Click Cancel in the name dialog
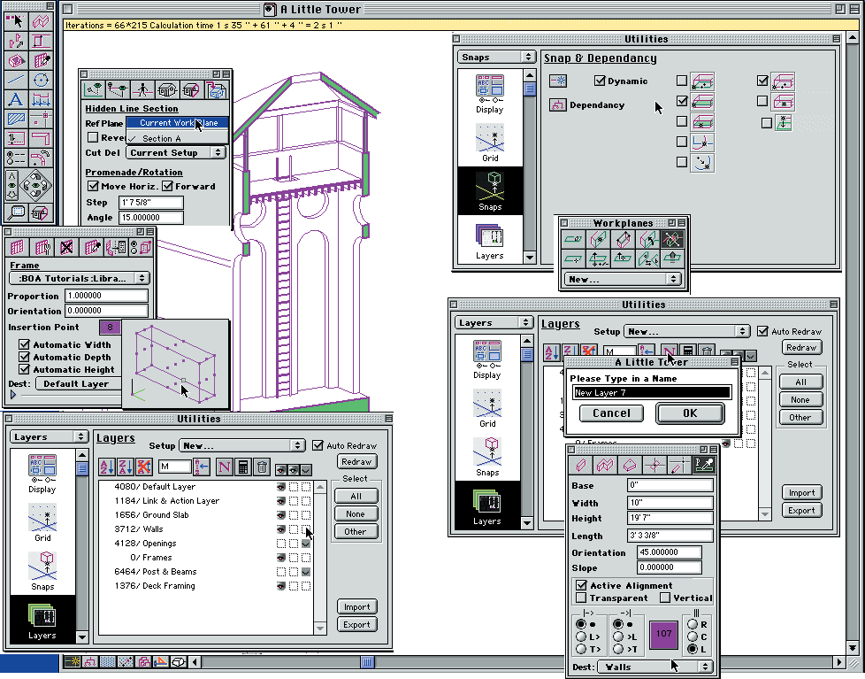This screenshot has height=679, width=865. pyautogui.click(x=611, y=413)
